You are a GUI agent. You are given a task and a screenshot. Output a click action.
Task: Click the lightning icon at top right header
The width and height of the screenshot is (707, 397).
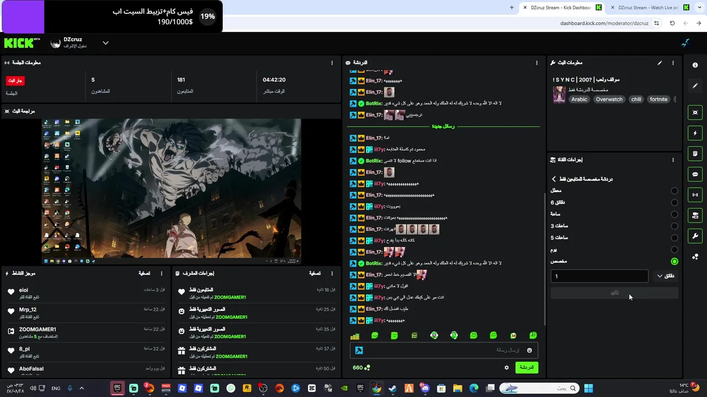(x=685, y=43)
